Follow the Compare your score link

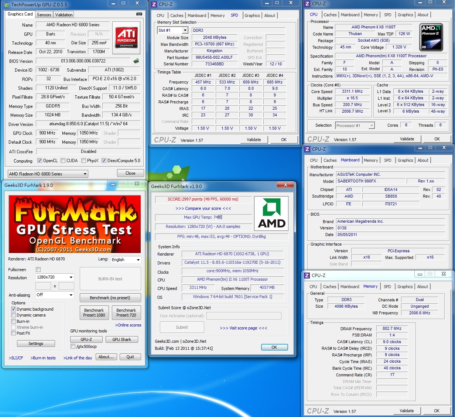point(203,208)
